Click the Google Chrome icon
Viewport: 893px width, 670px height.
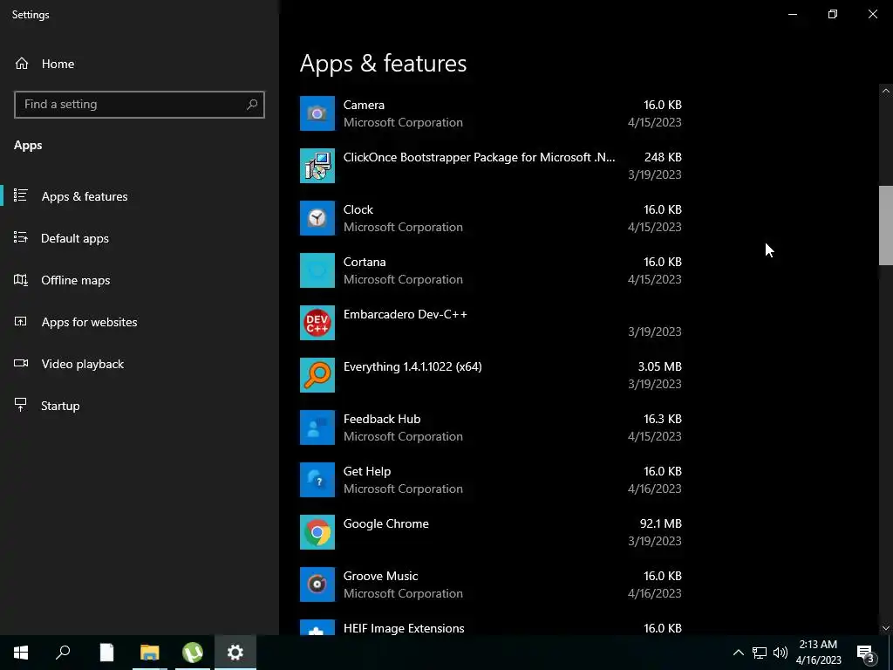point(317,533)
